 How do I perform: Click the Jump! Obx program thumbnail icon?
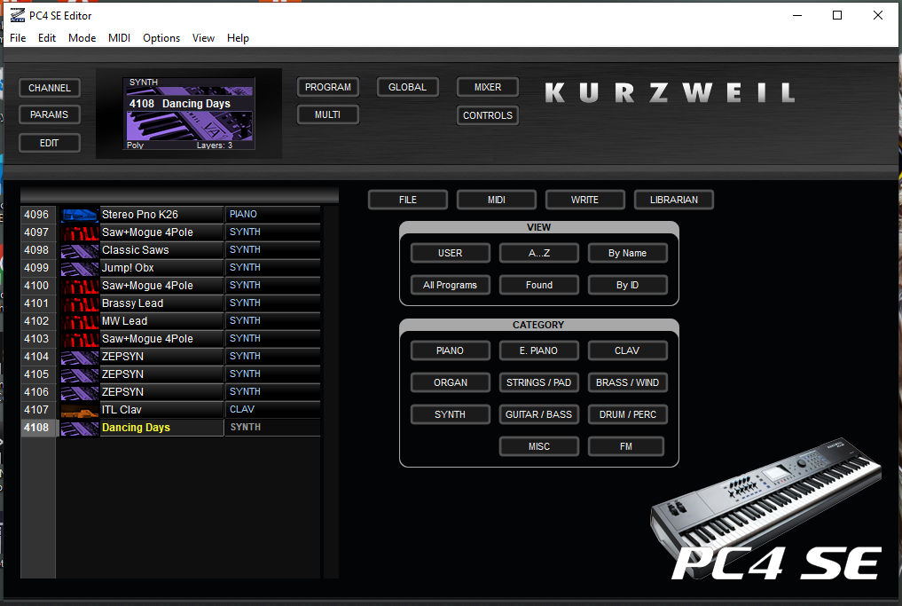pos(79,268)
